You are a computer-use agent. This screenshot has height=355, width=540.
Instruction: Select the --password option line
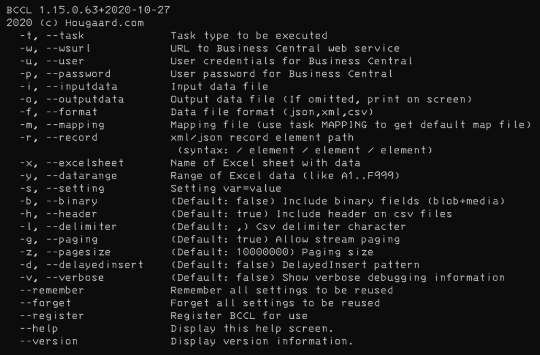pyautogui.click(x=206, y=74)
